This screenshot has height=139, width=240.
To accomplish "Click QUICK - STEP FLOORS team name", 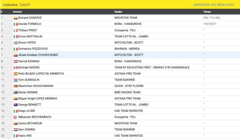I will pyautogui.click(x=129, y=86).
